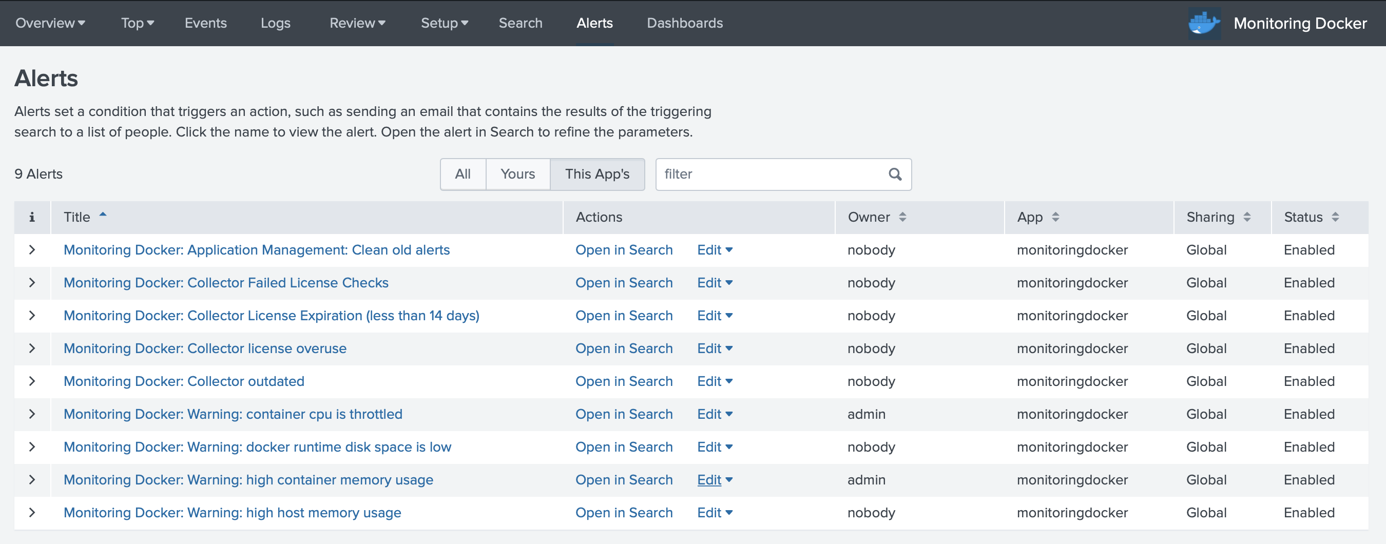Image resolution: width=1386 pixels, height=544 pixels.
Task: Expand Collector Failed License Checks row
Action: point(32,282)
